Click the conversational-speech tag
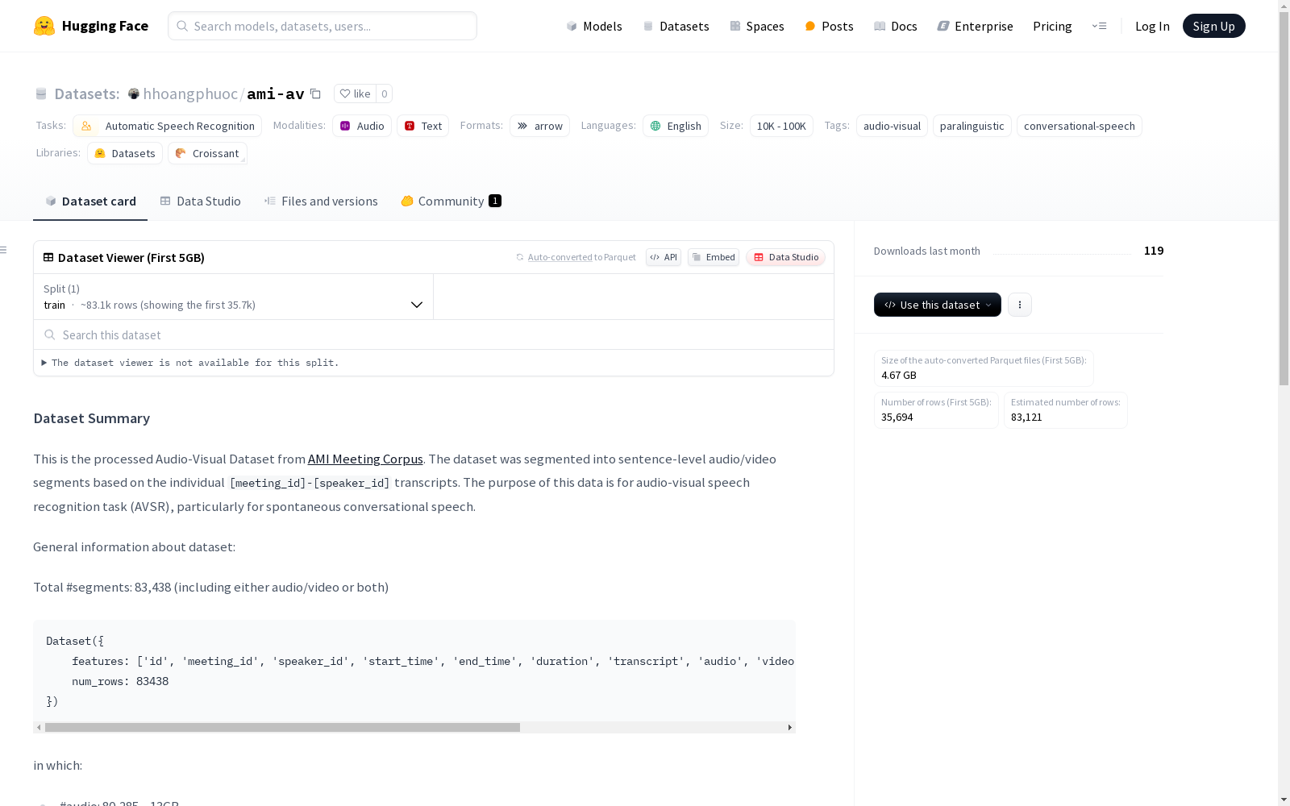The image size is (1290, 806). [1080, 126]
